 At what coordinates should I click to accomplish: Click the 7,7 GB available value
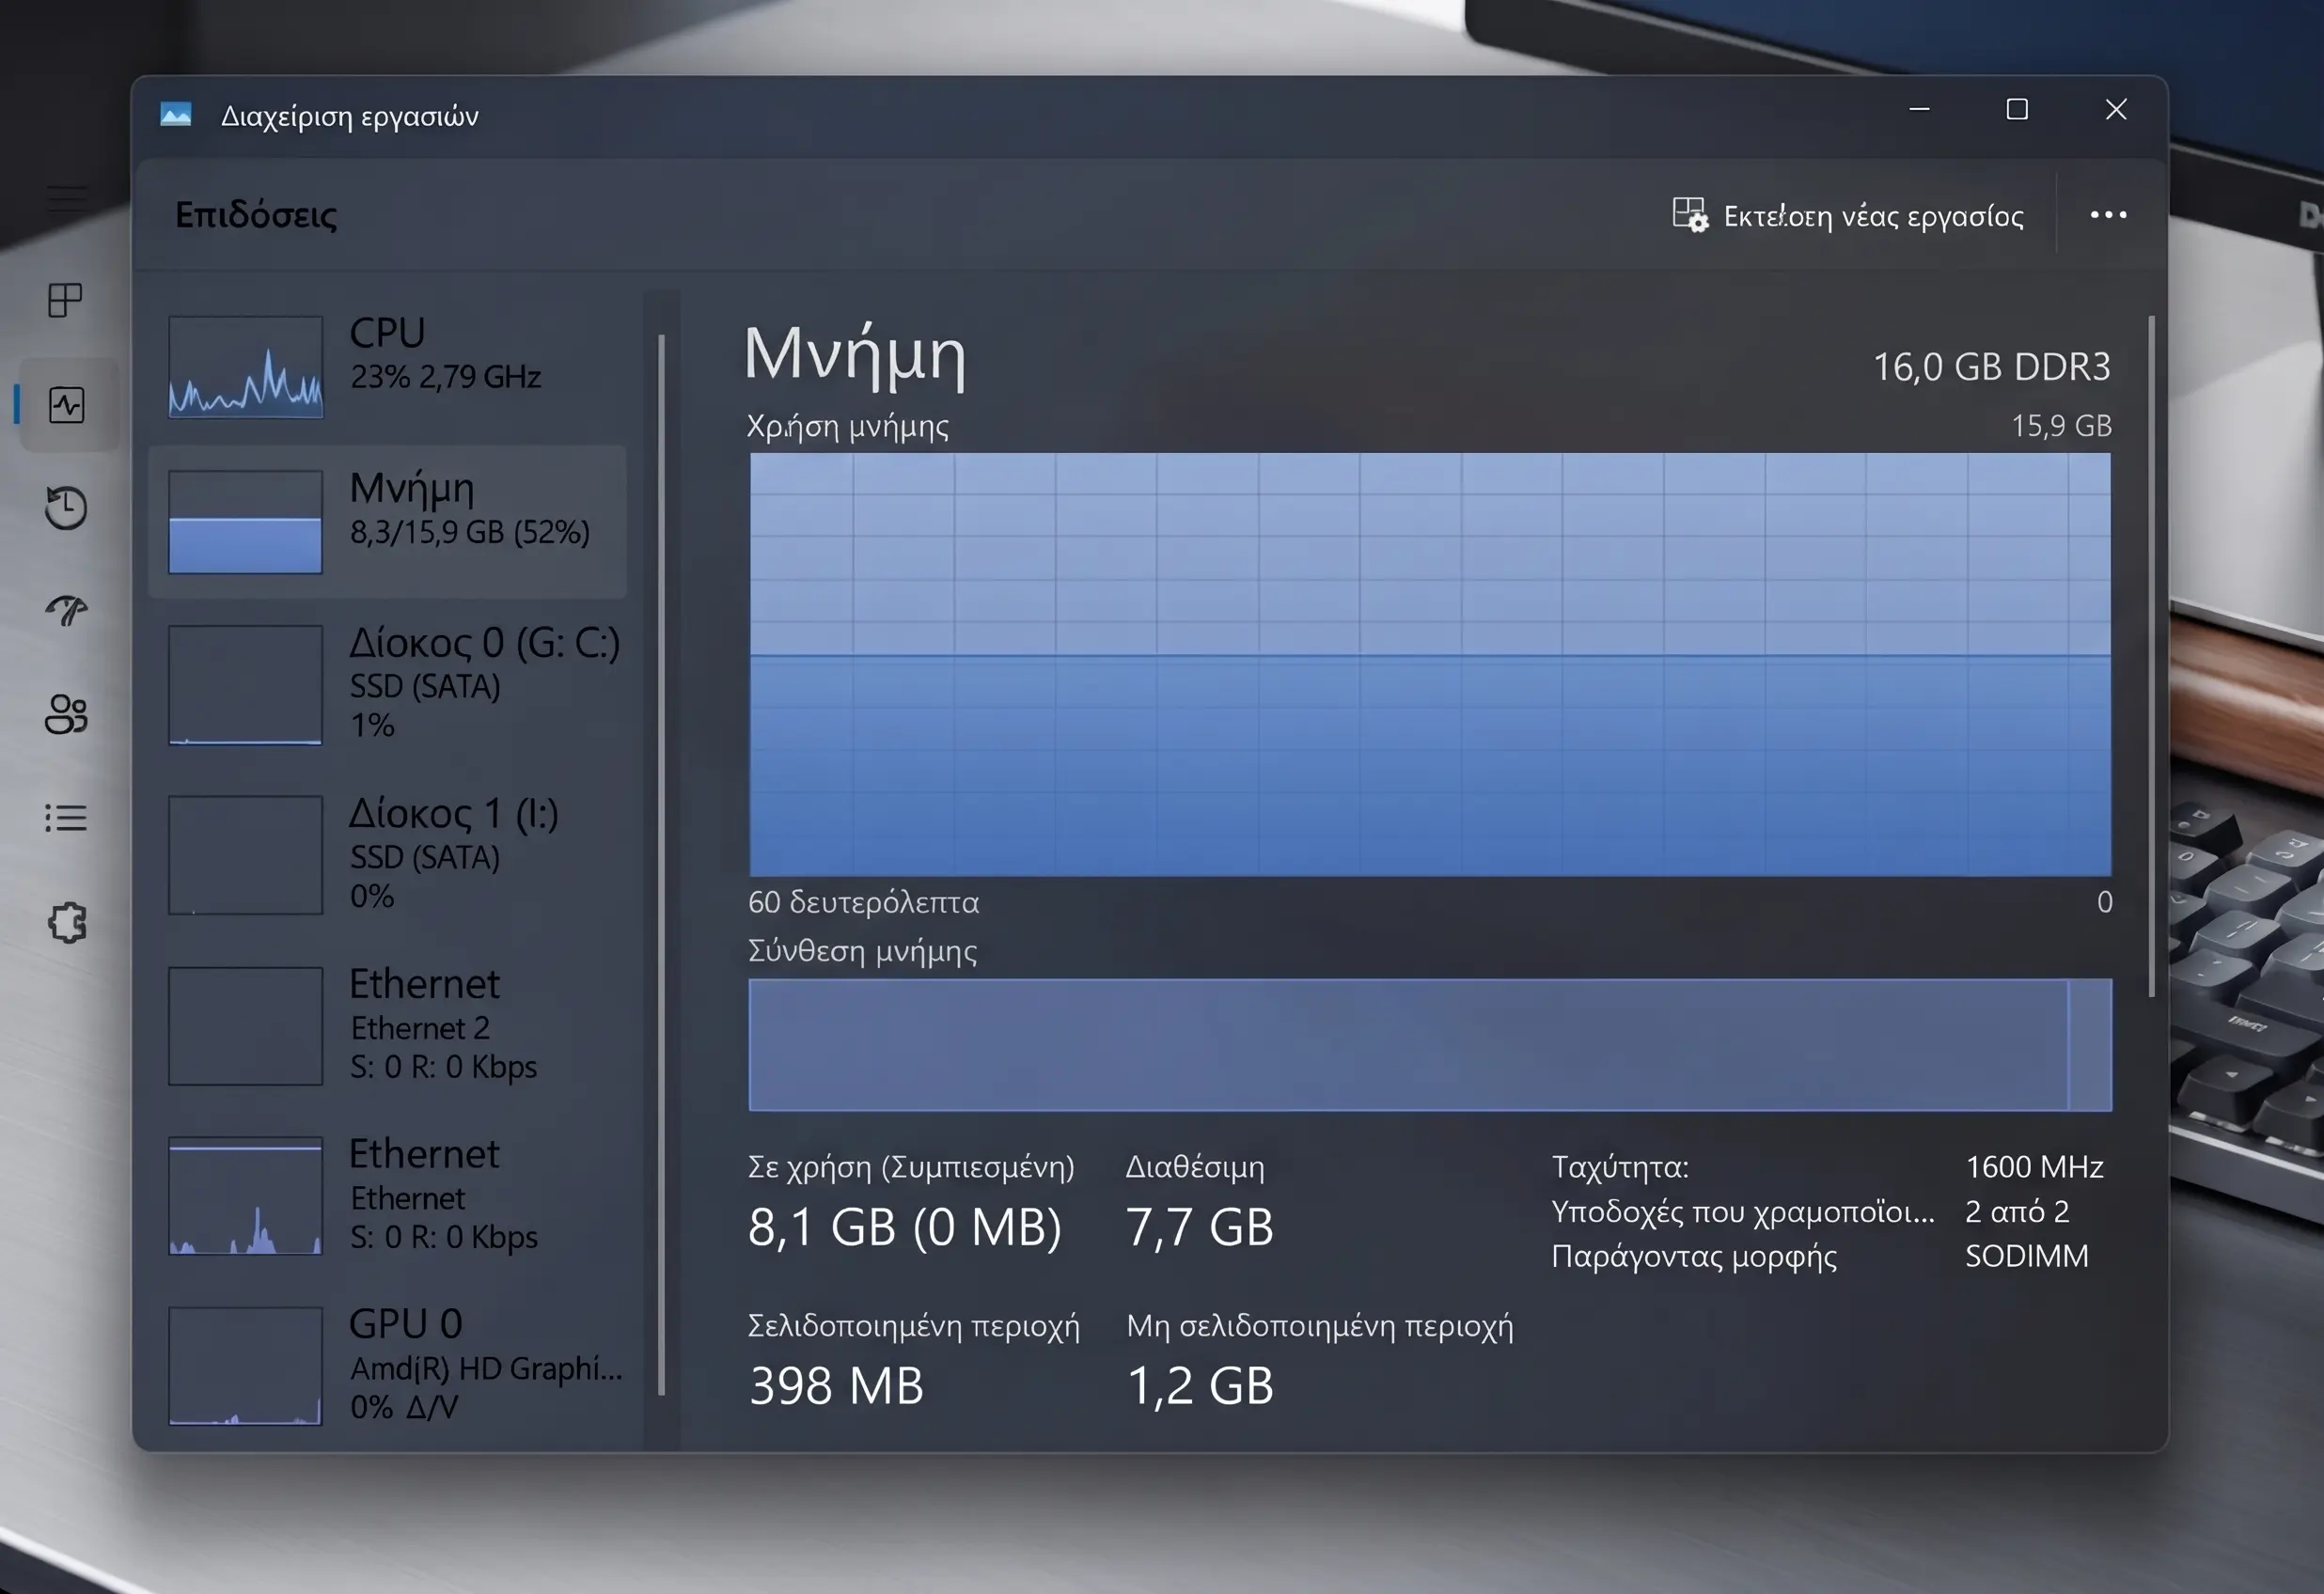[x=1199, y=1227]
